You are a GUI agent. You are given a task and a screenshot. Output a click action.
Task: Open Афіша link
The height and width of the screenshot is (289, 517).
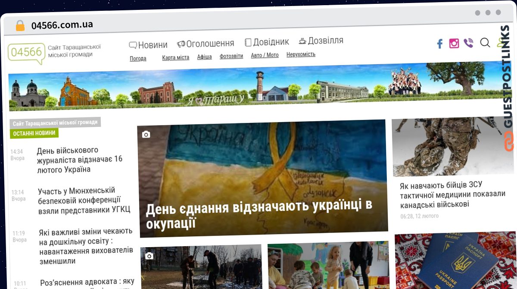pos(204,57)
